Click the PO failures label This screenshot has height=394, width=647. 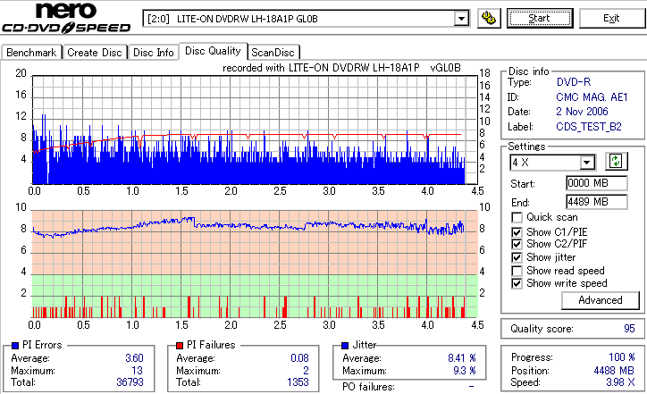pyautogui.click(x=368, y=387)
